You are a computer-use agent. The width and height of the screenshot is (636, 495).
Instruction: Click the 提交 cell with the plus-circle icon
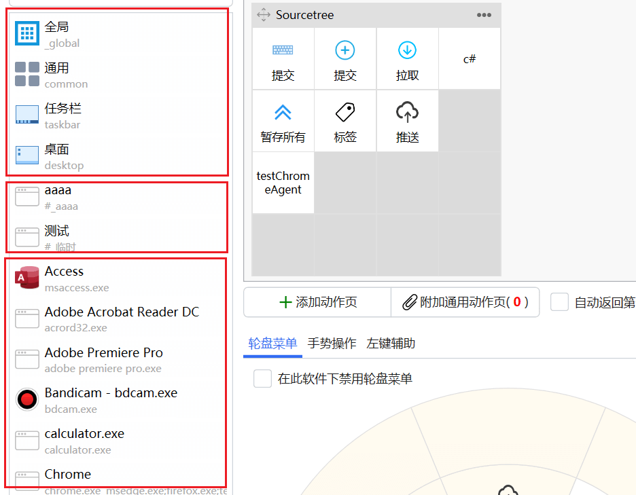345,59
